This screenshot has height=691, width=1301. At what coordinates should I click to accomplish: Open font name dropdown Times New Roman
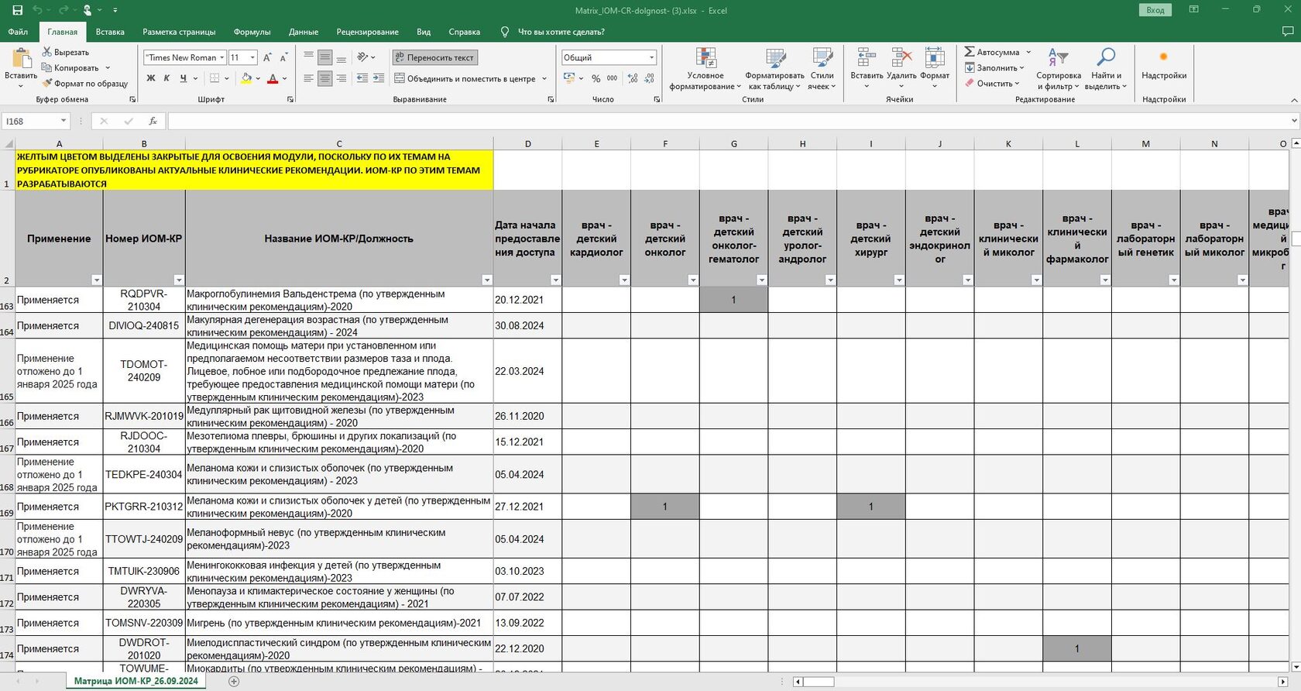222,57
